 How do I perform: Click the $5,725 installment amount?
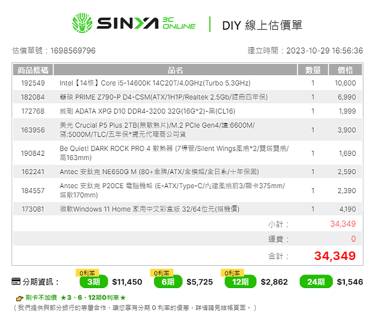[x=199, y=282]
